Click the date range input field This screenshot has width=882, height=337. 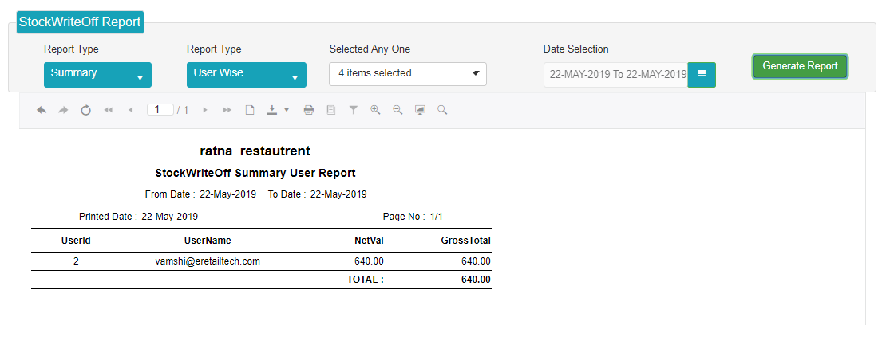pyautogui.click(x=616, y=74)
